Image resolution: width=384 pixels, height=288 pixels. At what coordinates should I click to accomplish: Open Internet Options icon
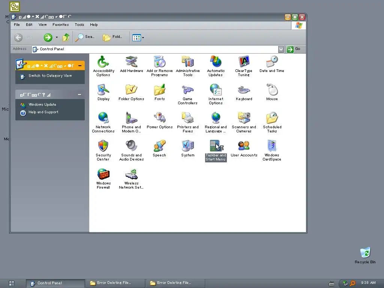click(x=216, y=94)
